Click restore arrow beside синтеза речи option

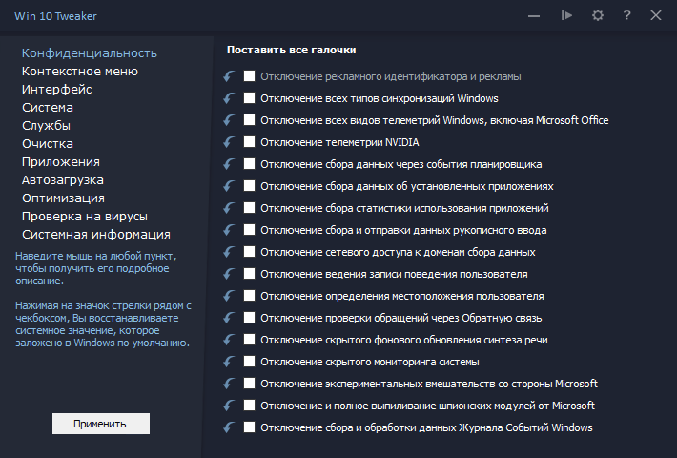click(x=229, y=340)
